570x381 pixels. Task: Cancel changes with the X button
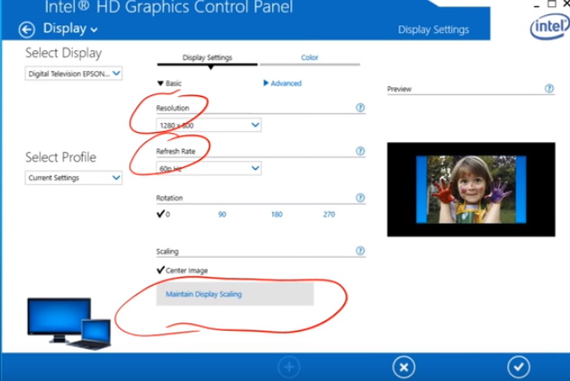click(x=404, y=367)
